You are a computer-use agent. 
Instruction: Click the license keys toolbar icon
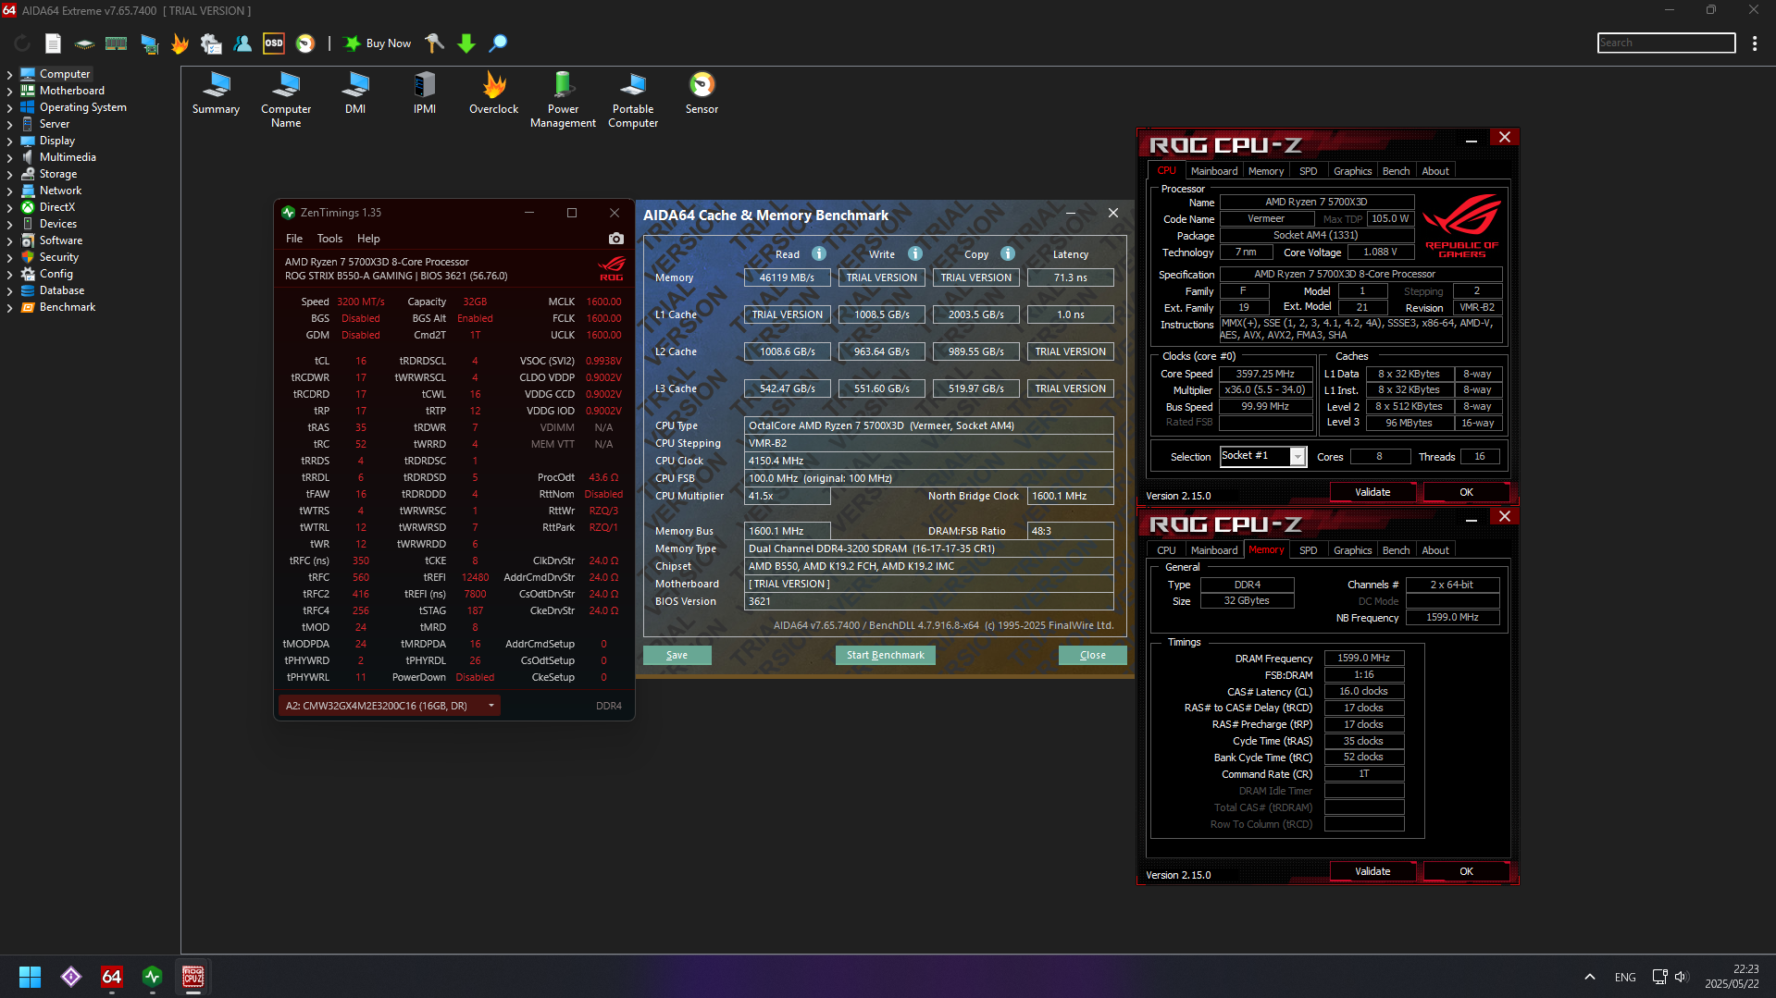click(x=434, y=43)
